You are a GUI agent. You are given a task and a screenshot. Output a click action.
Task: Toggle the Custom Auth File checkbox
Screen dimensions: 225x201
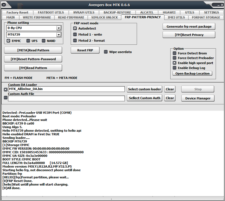click(x=6, y=98)
